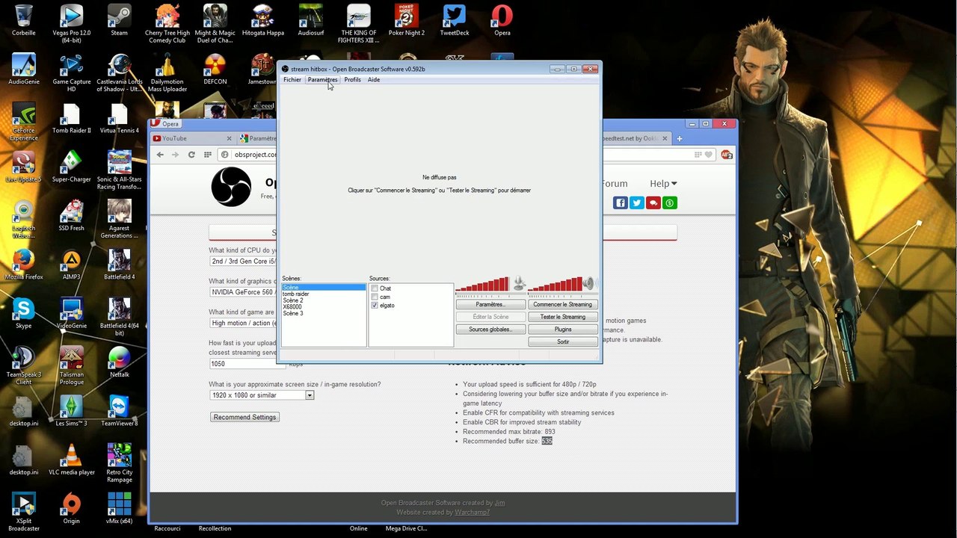Open the CPU type dropdown

click(243, 262)
